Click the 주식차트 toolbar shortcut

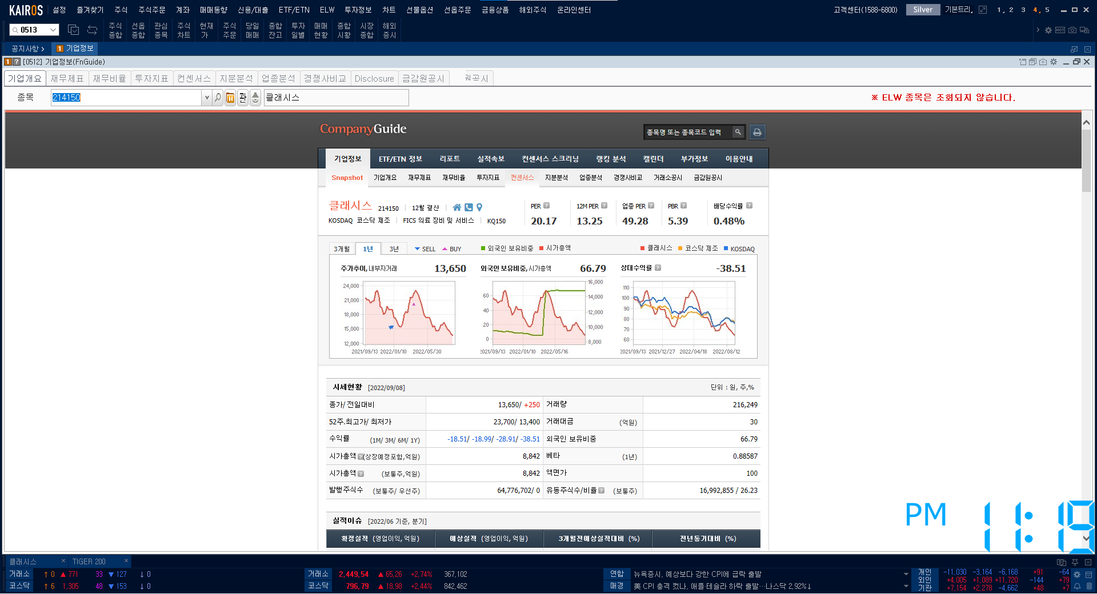click(x=184, y=30)
